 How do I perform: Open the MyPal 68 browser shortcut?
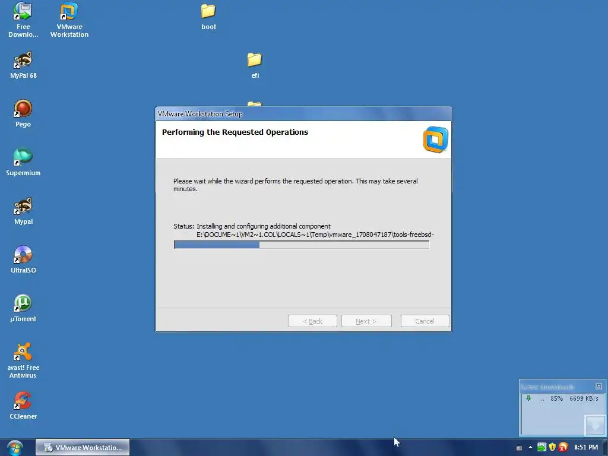(x=23, y=65)
